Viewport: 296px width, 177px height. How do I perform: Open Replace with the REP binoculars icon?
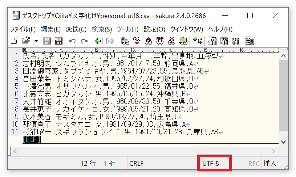click(x=160, y=41)
